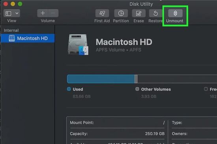Click the 83.66 GB used value
Viewport: 217px width, 144px height.
pyautogui.click(x=82, y=97)
